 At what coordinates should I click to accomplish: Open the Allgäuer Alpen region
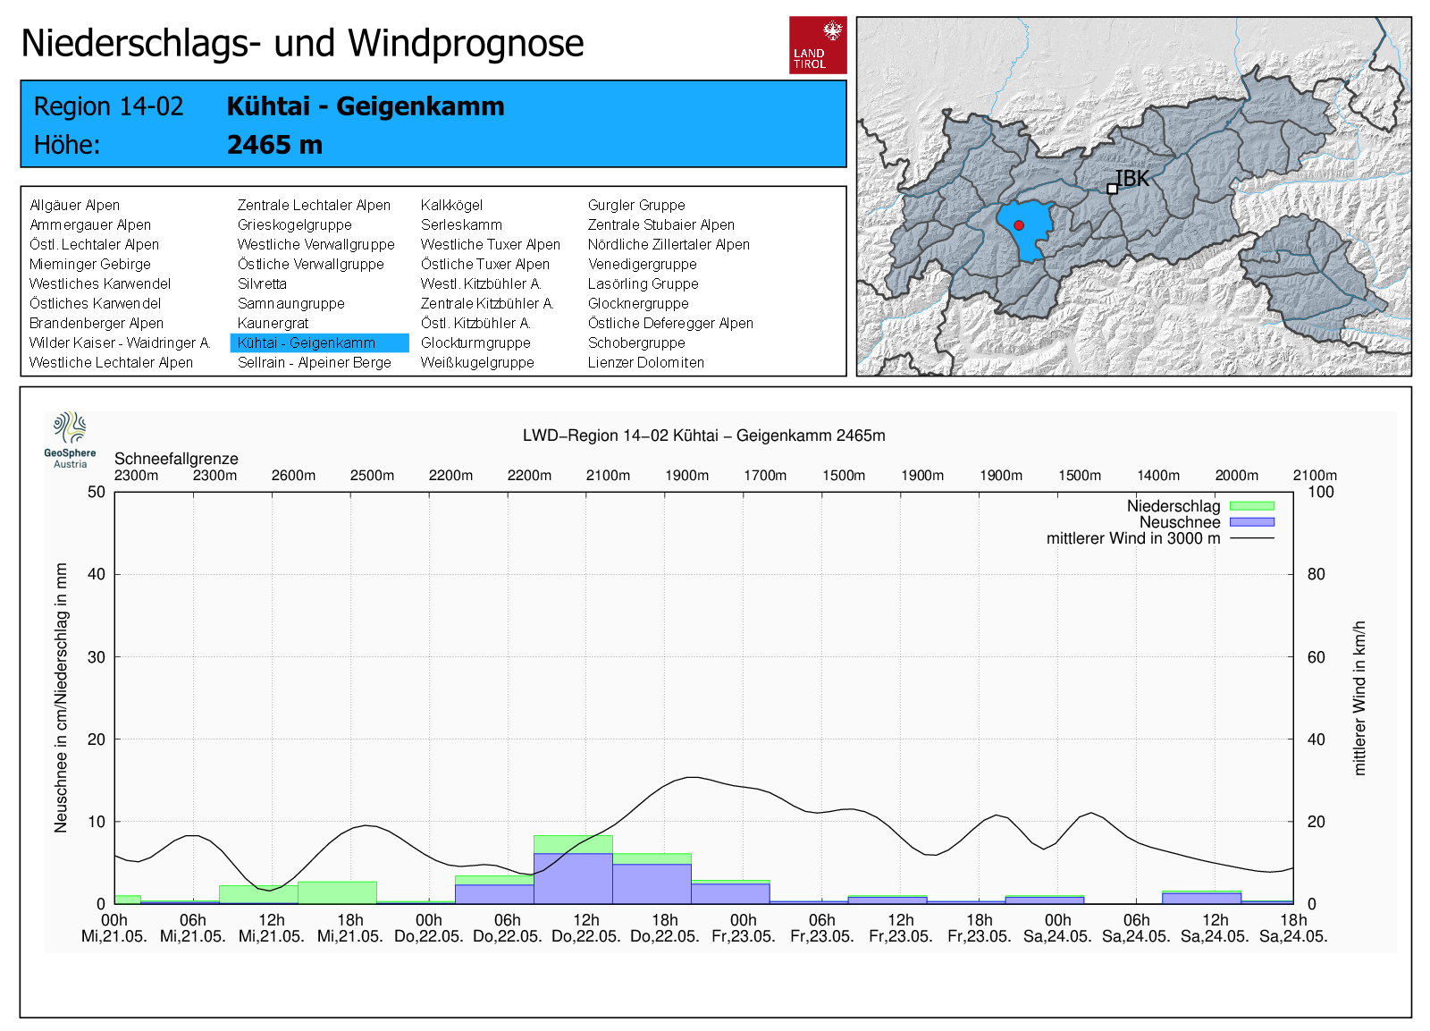[x=74, y=205]
